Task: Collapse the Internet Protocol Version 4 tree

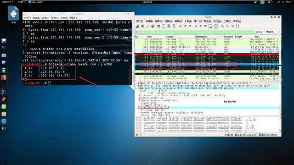Action: pos(136,88)
